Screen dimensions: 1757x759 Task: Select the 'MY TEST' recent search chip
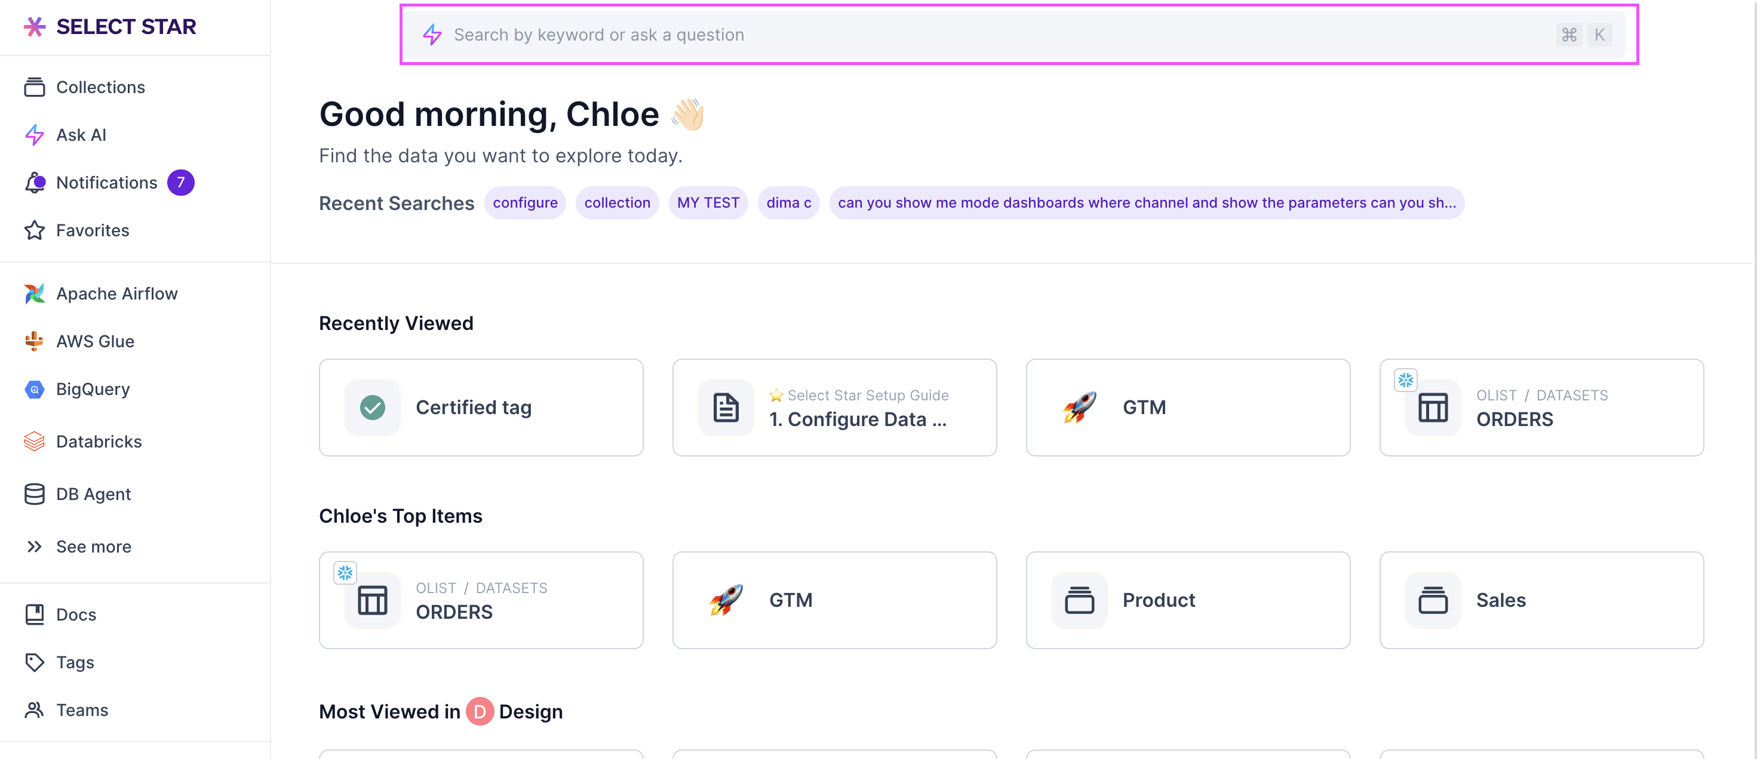(707, 203)
